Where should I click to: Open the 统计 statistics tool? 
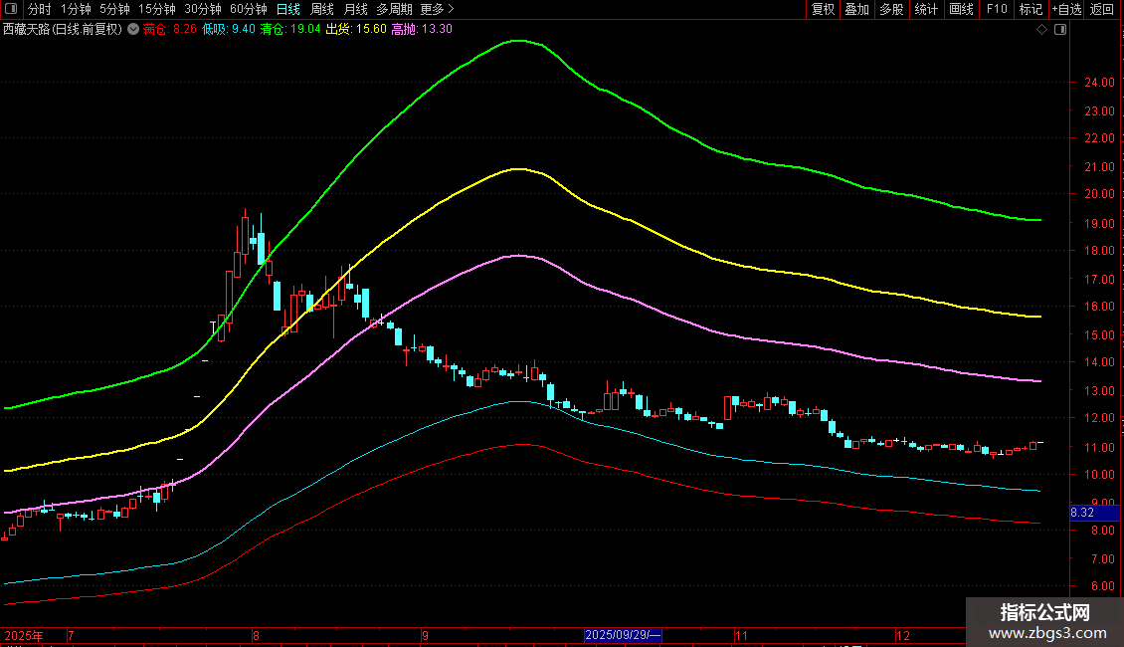926,9
